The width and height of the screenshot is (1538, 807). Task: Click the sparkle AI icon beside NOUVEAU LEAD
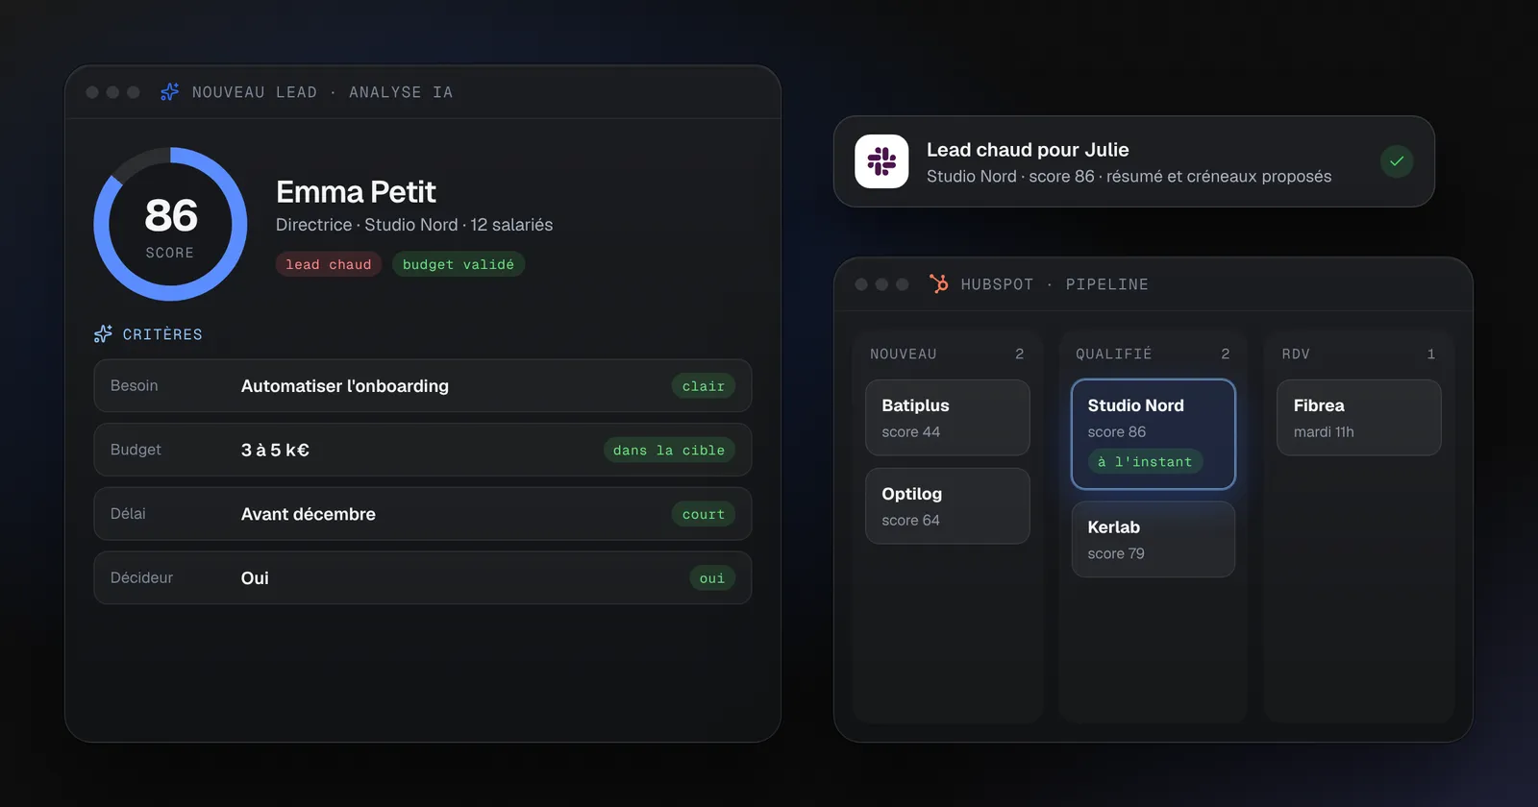169,92
